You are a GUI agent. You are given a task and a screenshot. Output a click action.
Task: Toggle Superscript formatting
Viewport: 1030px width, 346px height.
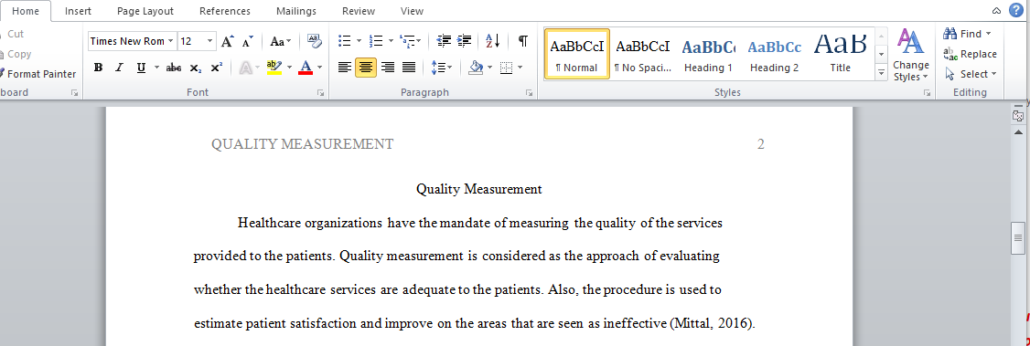tap(216, 68)
